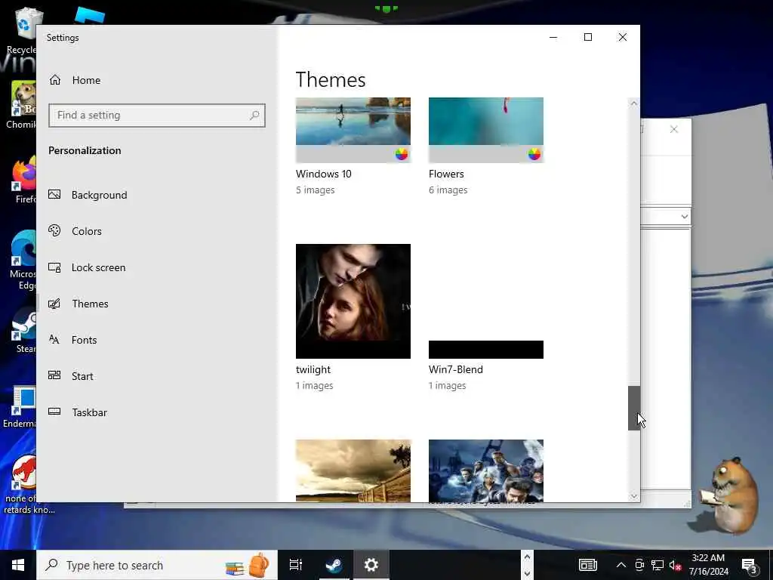The width and height of the screenshot is (773, 580).
Task: Open News and interests on taskbar
Action: point(587,565)
